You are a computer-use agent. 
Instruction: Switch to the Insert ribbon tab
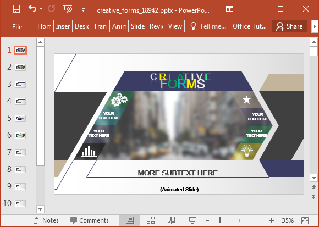63,26
